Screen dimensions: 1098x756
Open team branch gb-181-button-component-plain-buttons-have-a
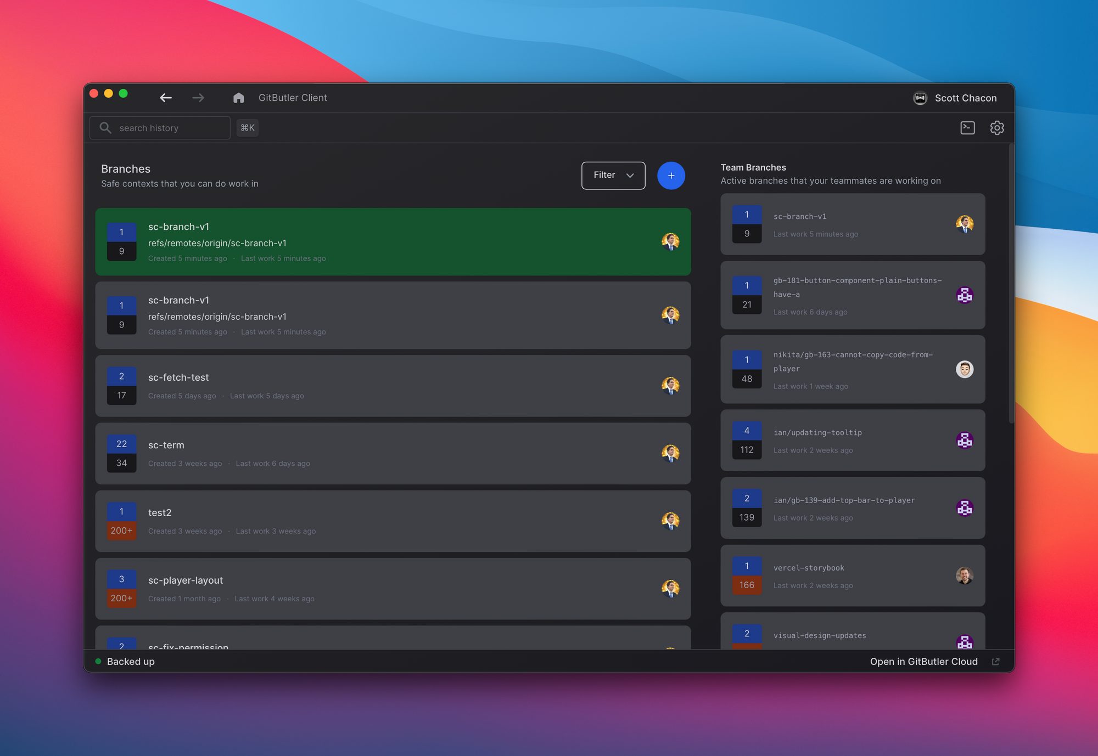[853, 295]
